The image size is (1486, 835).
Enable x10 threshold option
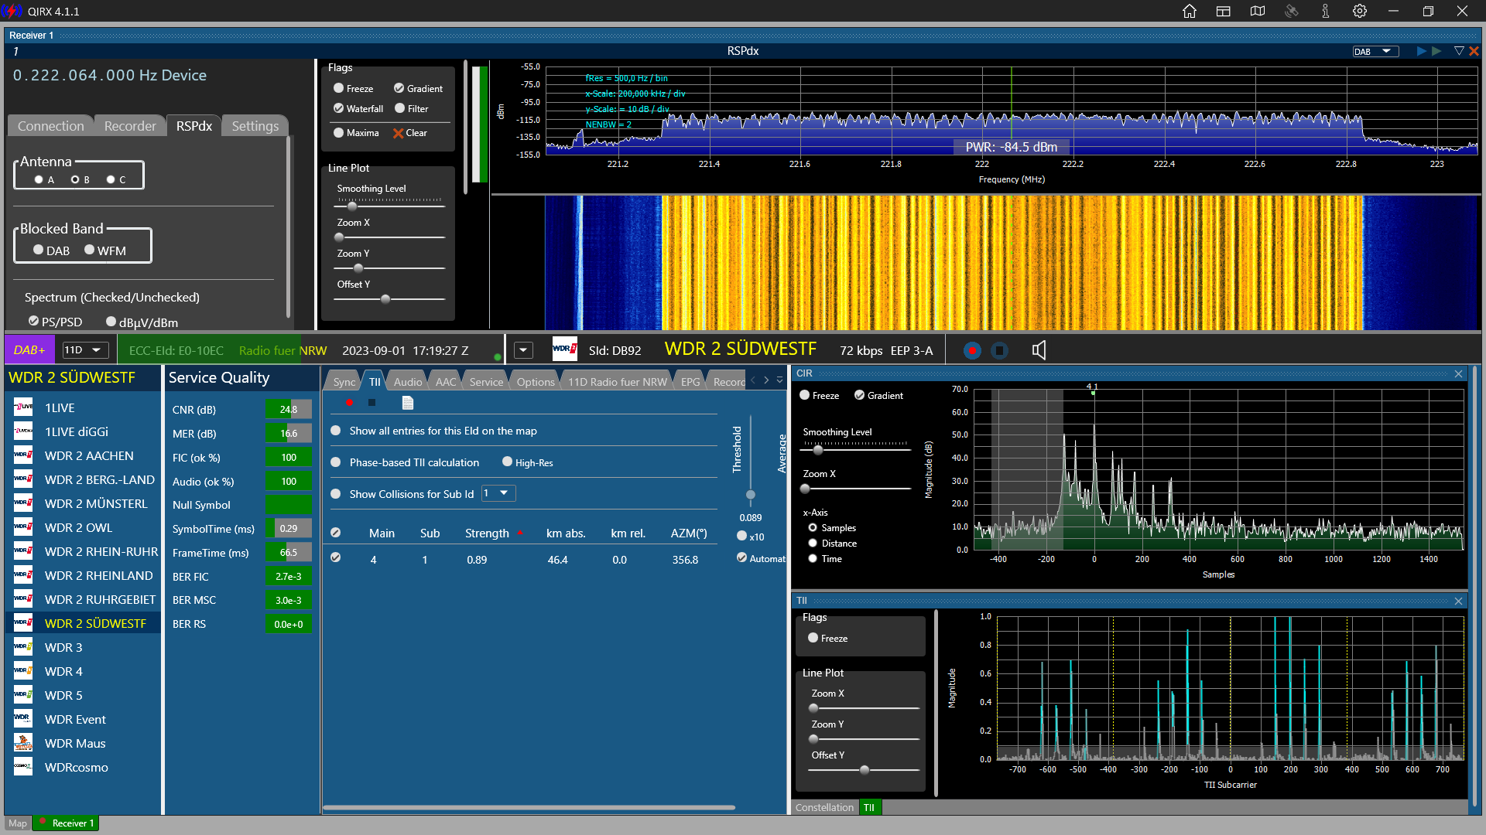click(742, 537)
